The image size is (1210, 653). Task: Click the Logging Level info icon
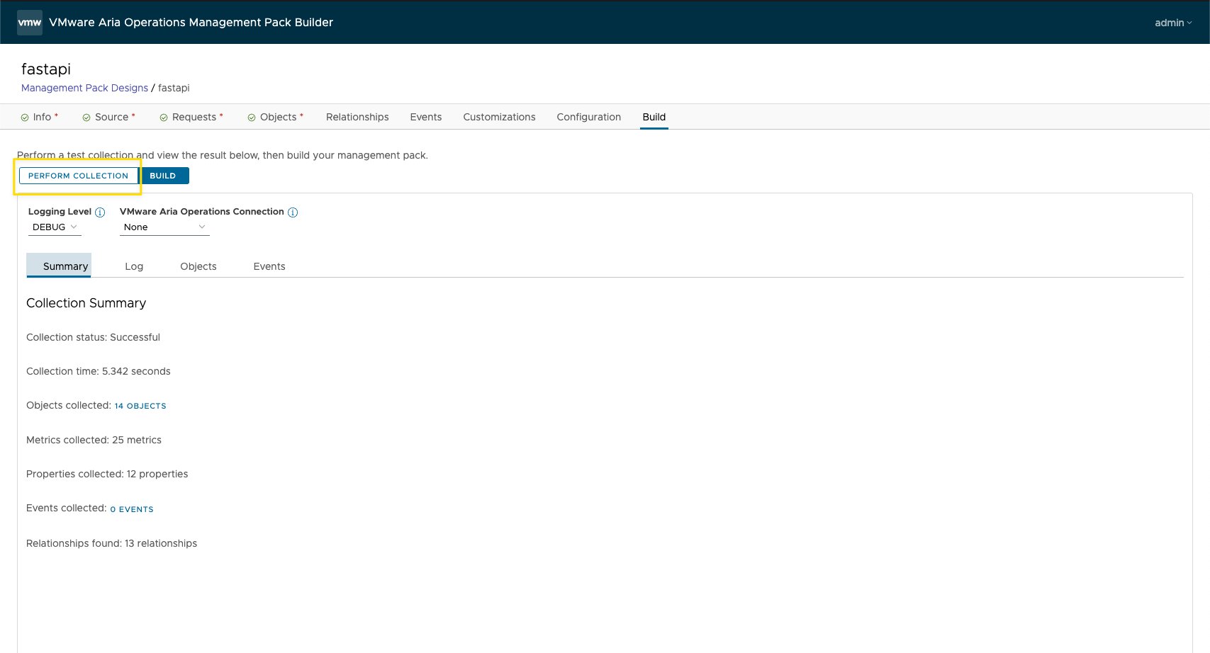100,212
